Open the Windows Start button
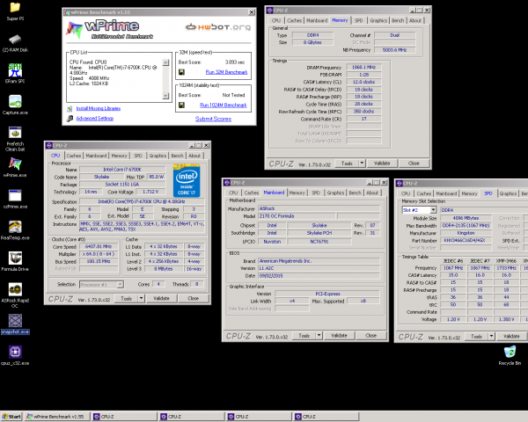The image size is (528, 422). 11,417
